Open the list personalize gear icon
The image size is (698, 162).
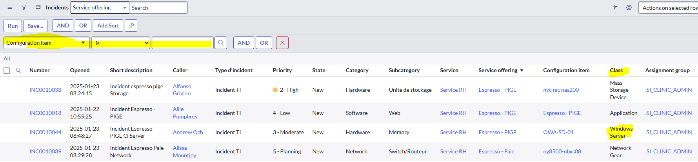629,7
